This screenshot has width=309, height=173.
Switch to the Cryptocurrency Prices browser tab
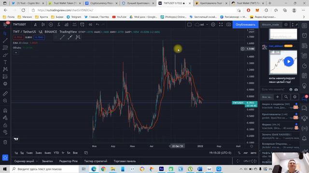tap(102, 3)
